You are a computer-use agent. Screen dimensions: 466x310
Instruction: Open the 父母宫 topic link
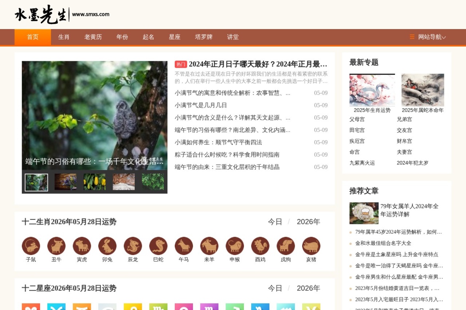coord(357,119)
